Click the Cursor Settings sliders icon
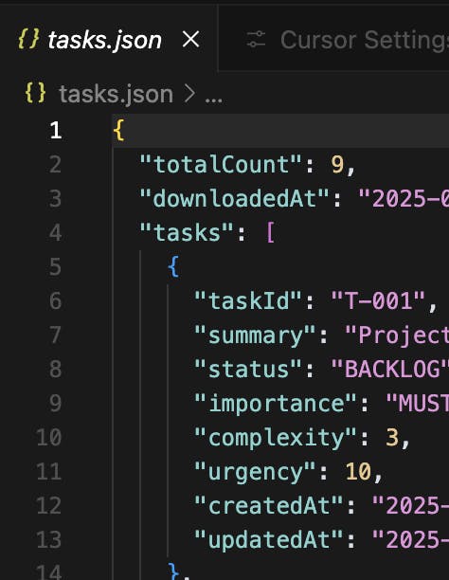The height and width of the screenshot is (580, 449). tap(256, 39)
